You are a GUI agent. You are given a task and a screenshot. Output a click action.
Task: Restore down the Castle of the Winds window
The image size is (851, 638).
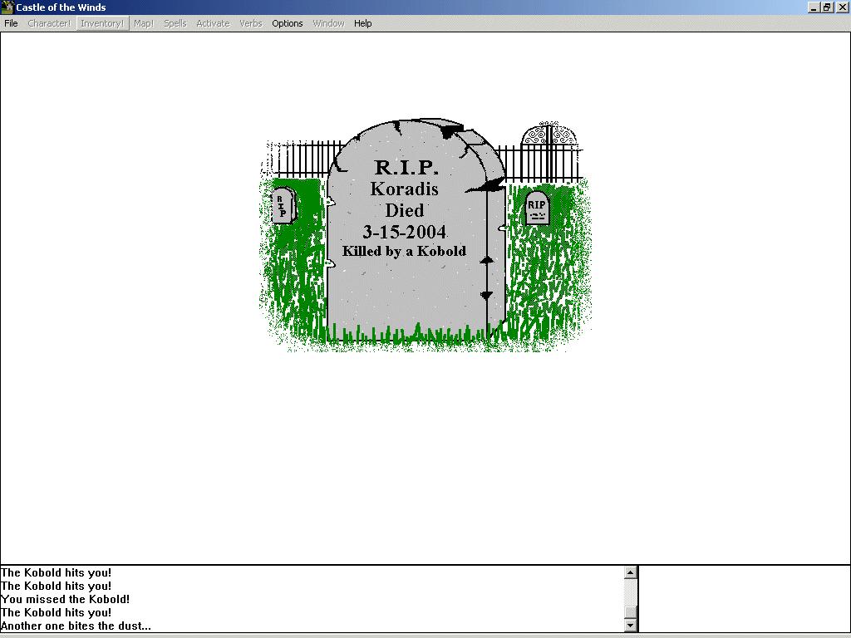[827, 7]
